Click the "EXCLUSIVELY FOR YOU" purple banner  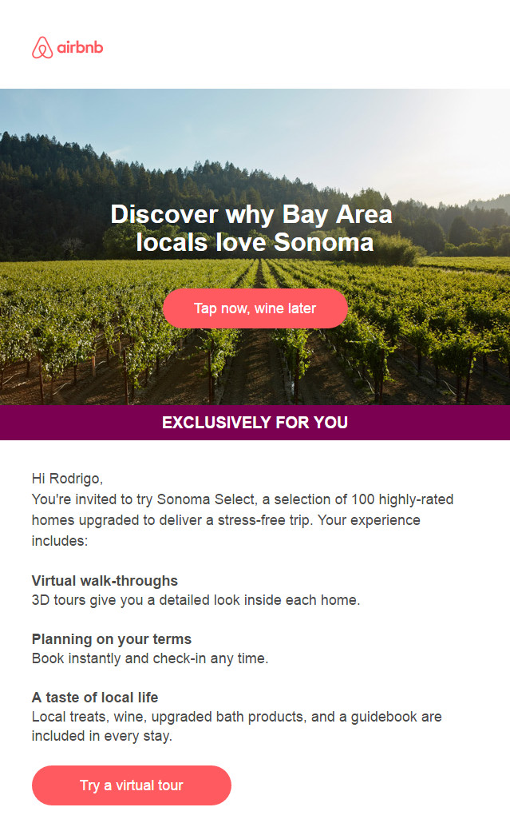pos(255,422)
